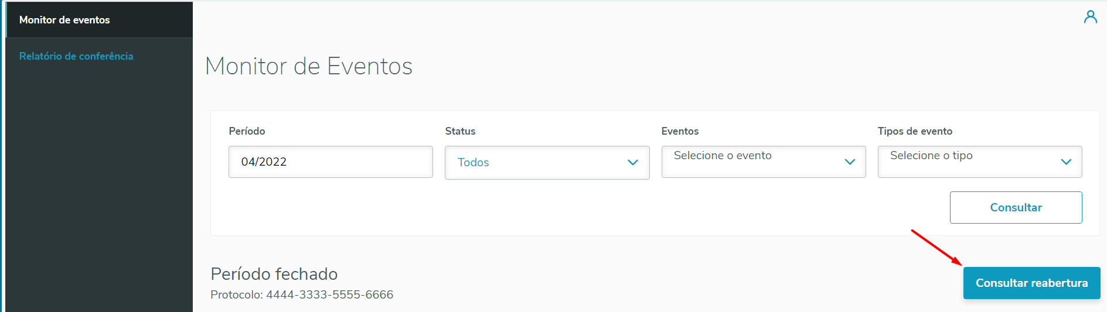Focus the Período field showing 04/2022
This screenshot has height=312, width=1107.
pyautogui.click(x=331, y=162)
